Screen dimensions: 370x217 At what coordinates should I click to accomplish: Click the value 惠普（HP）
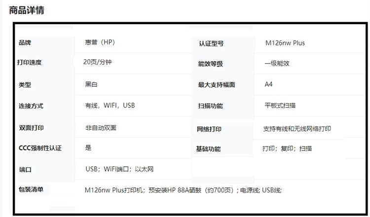coord(100,42)
